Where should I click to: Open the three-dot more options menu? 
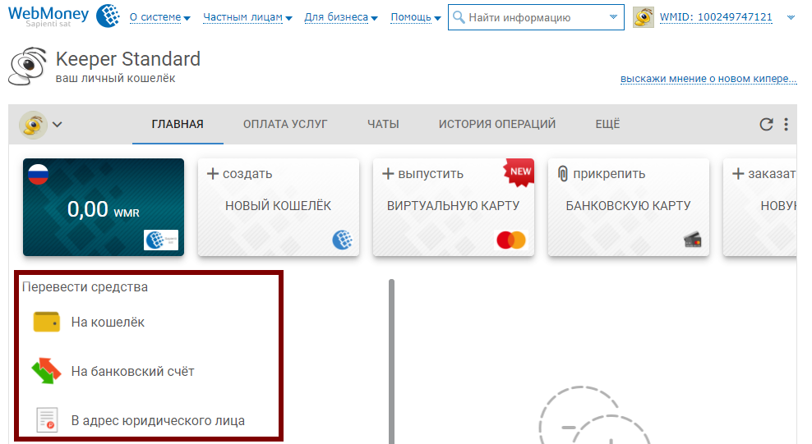point(786,124)
